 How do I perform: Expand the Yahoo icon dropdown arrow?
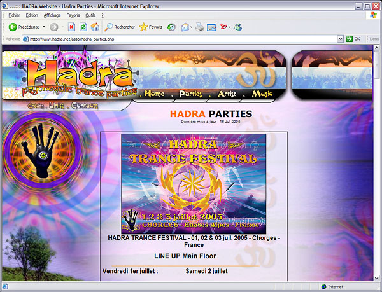[229, 27]
